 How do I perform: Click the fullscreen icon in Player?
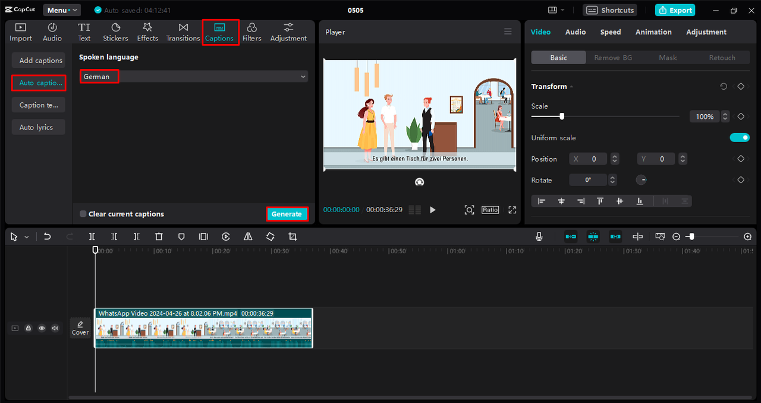tap(512, 210)
